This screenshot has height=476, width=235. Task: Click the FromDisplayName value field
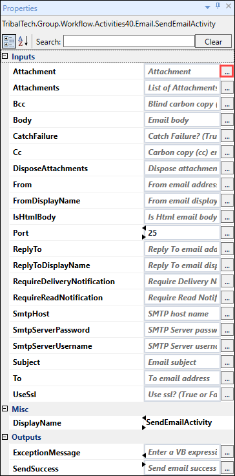(182, 201)
